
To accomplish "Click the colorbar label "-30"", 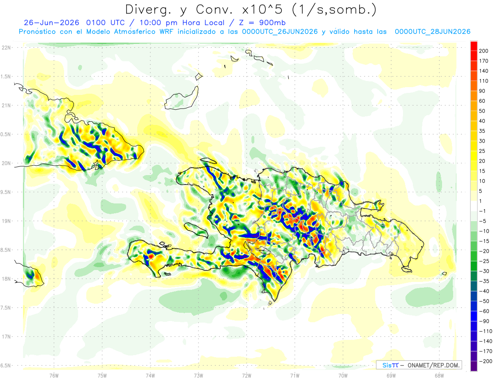I will [484, 271].
